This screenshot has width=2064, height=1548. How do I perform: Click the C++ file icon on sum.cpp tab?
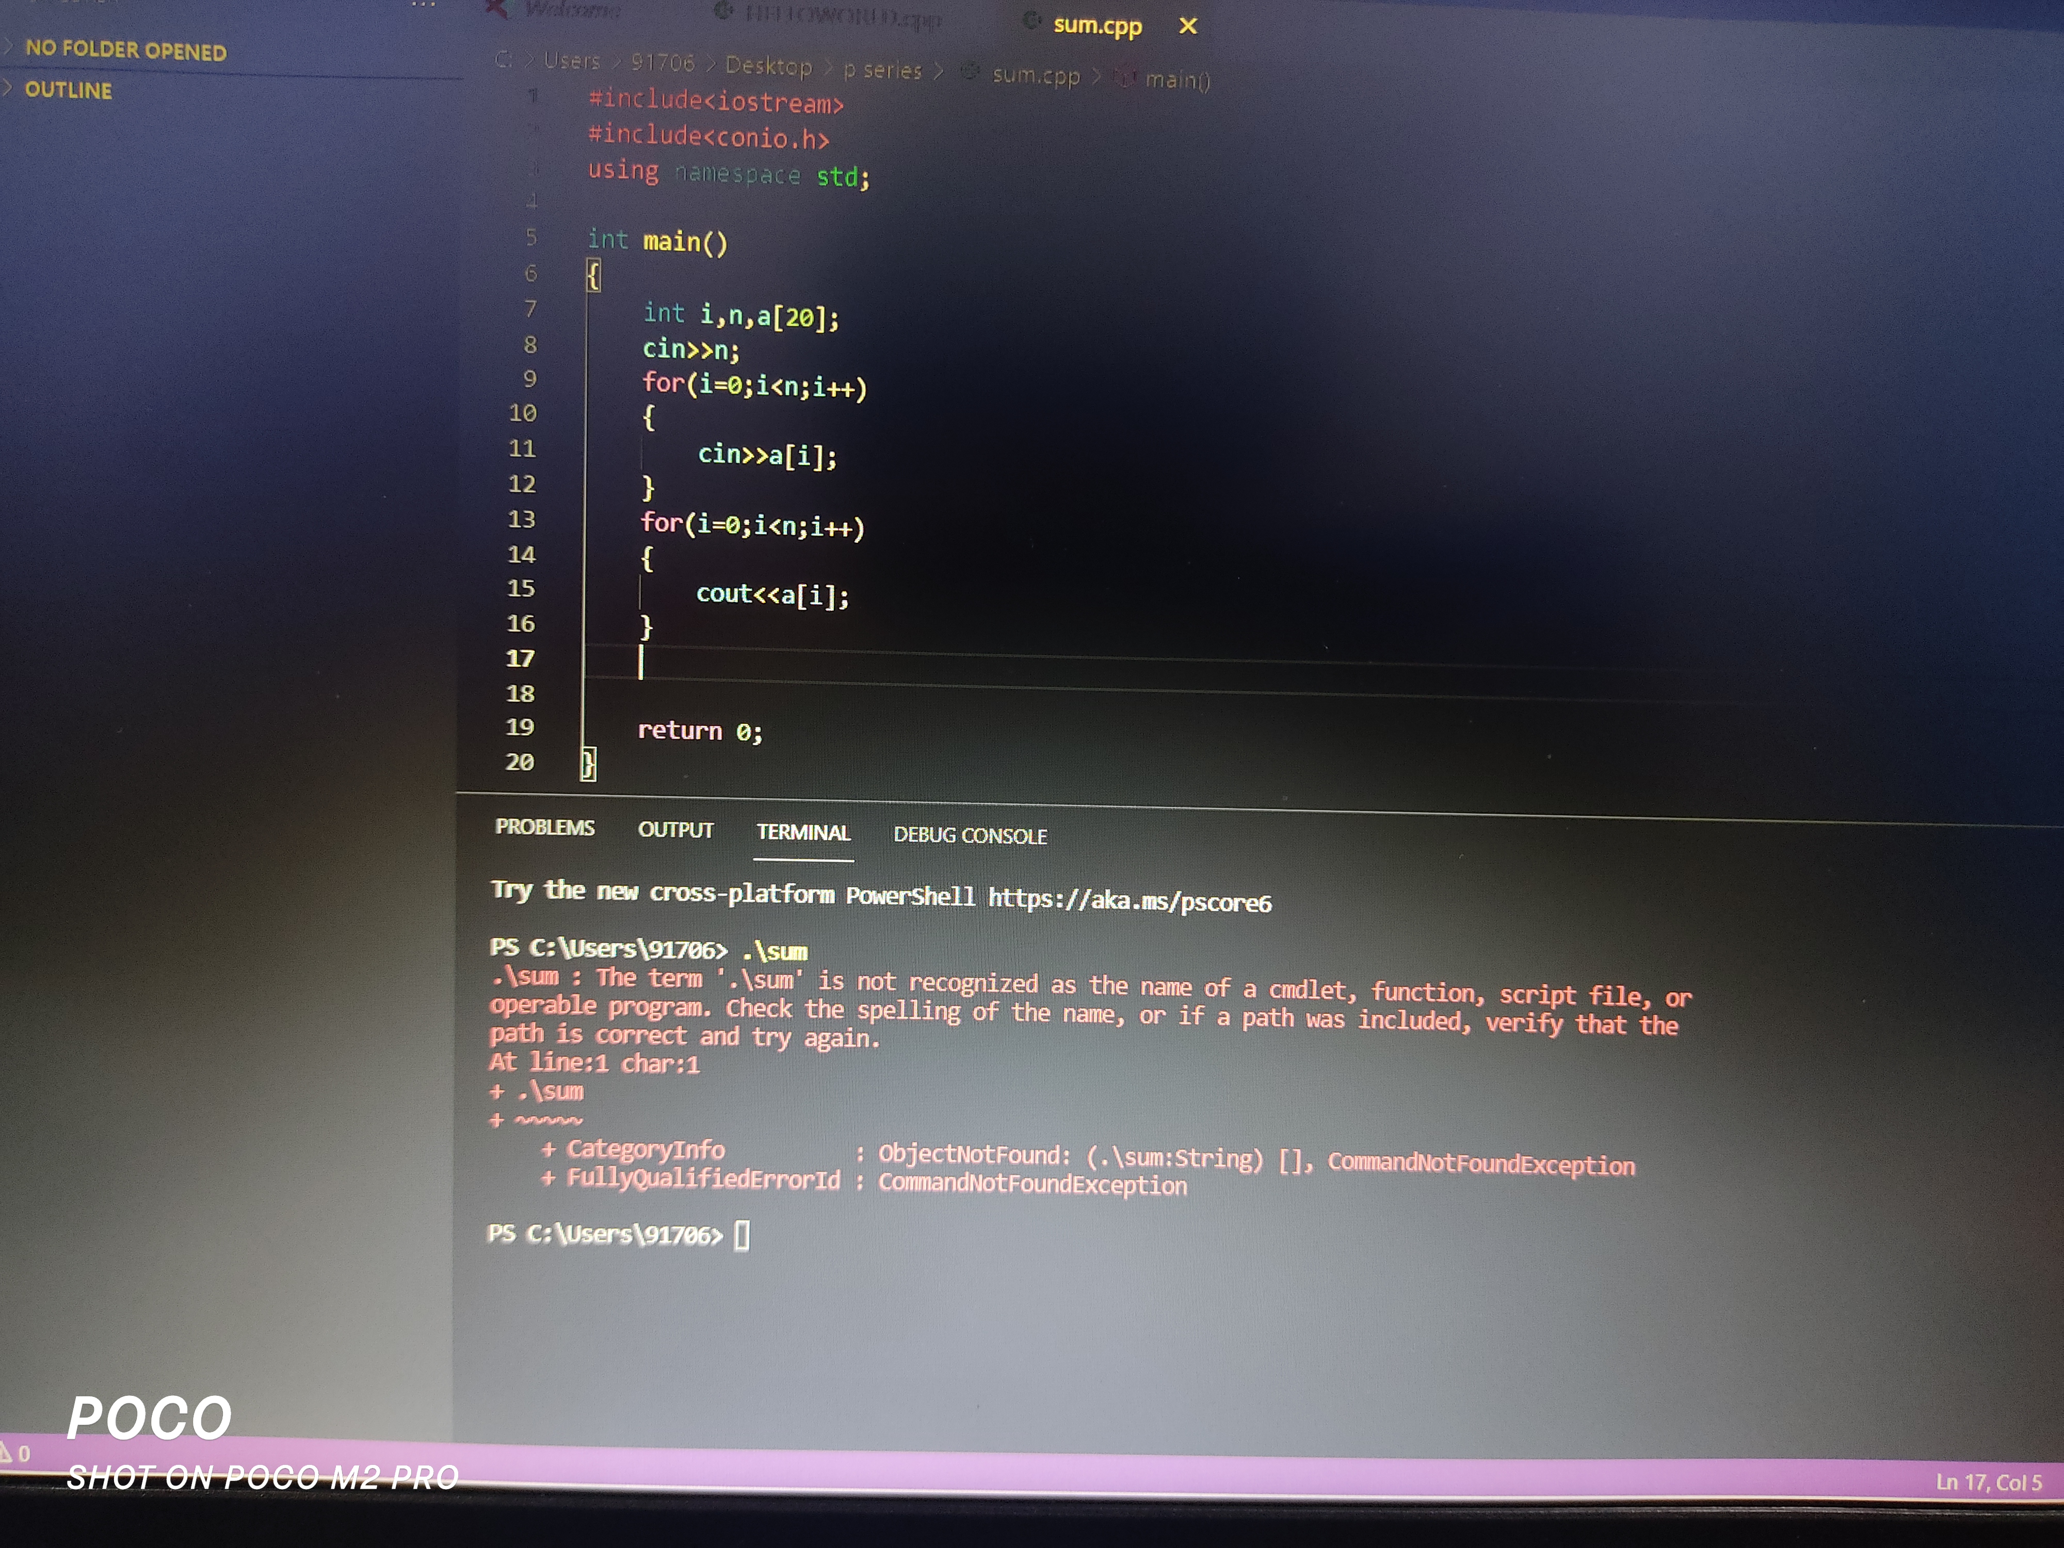tap(1031, 21)
